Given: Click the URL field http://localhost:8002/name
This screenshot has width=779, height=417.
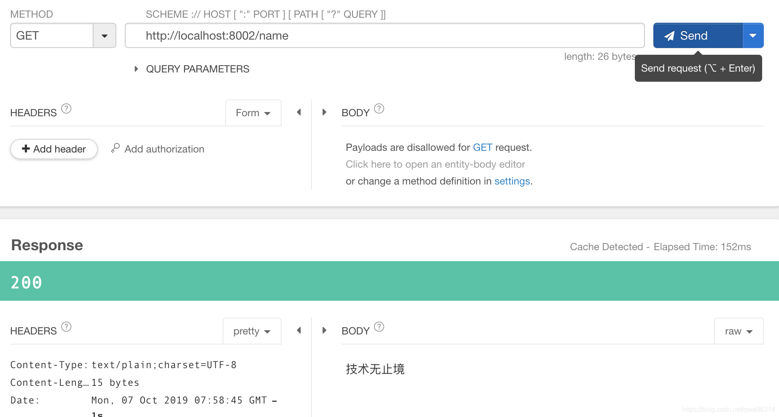Looking at the screenshot, I should (384, 36).
